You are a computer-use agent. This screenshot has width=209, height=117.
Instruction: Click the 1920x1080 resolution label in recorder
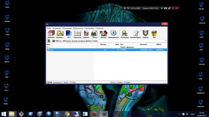point(135,8)
